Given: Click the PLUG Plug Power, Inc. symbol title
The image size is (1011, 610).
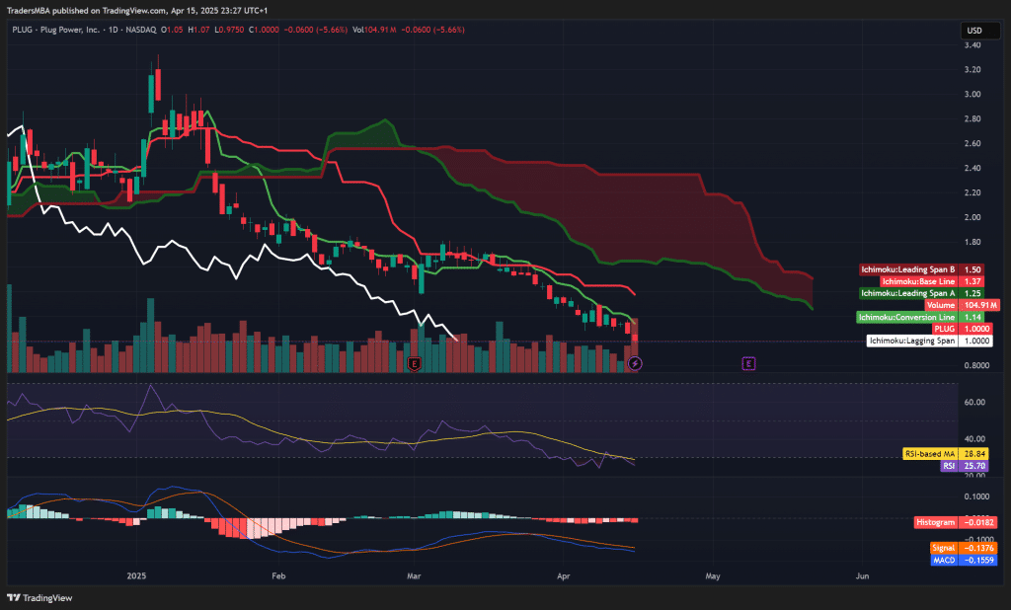Looking at the screenshot, I should coord(56,30).
